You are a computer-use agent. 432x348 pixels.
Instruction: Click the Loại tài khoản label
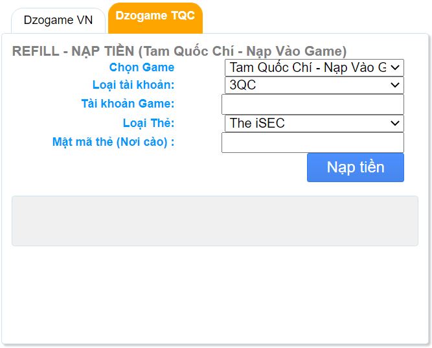(x=133, y=85)
